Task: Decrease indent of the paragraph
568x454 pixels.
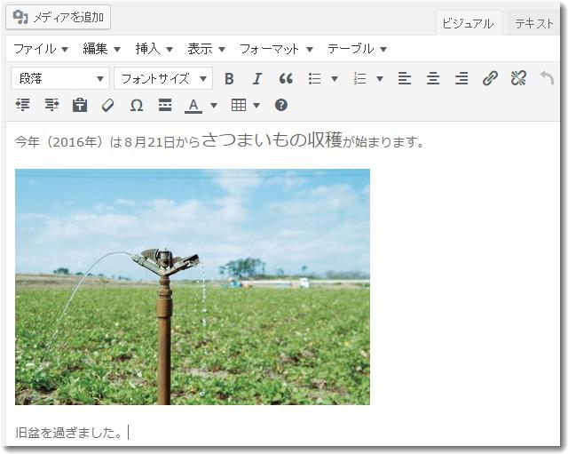Action: coord(22,105)
